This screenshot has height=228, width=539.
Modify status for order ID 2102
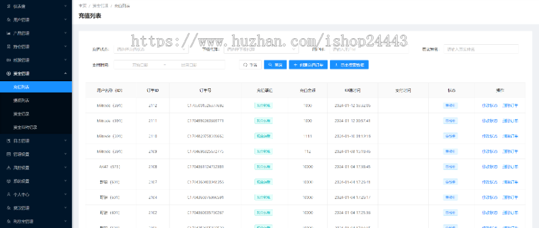(490, 212)
